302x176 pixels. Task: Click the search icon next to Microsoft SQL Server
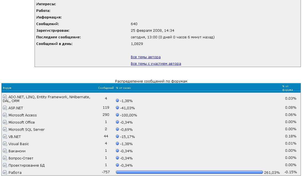[x=5, y=129]
